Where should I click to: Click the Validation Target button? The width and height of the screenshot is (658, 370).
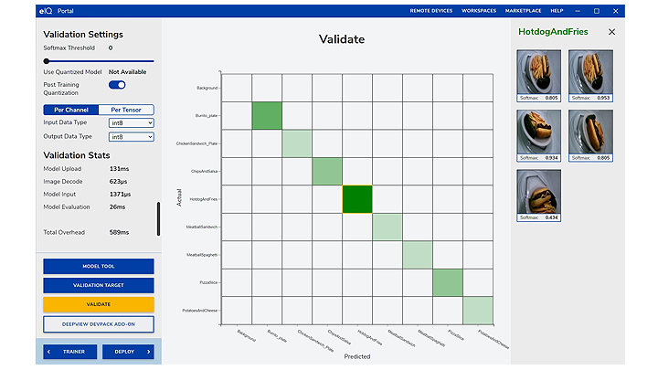pos(99,285)
